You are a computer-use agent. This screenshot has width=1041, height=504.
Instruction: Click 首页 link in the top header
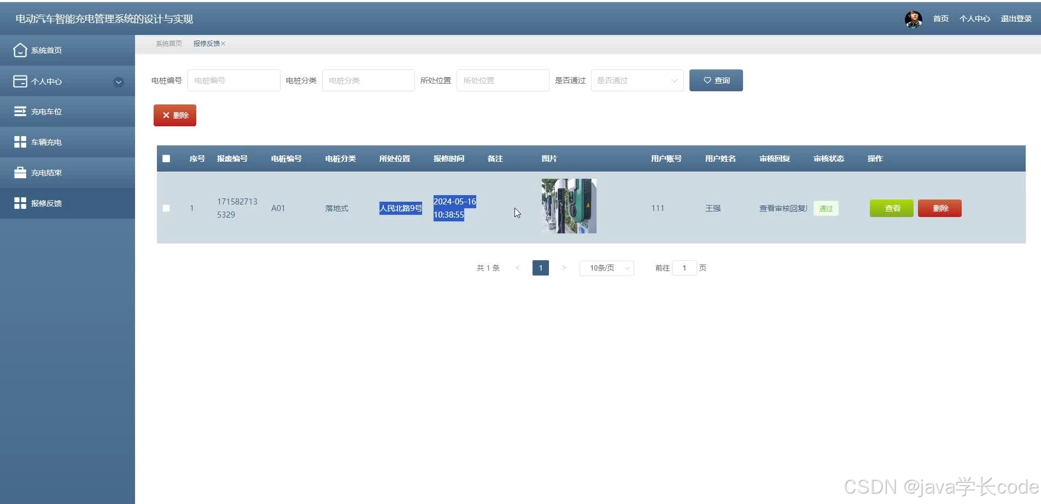(x=941, y=19)
